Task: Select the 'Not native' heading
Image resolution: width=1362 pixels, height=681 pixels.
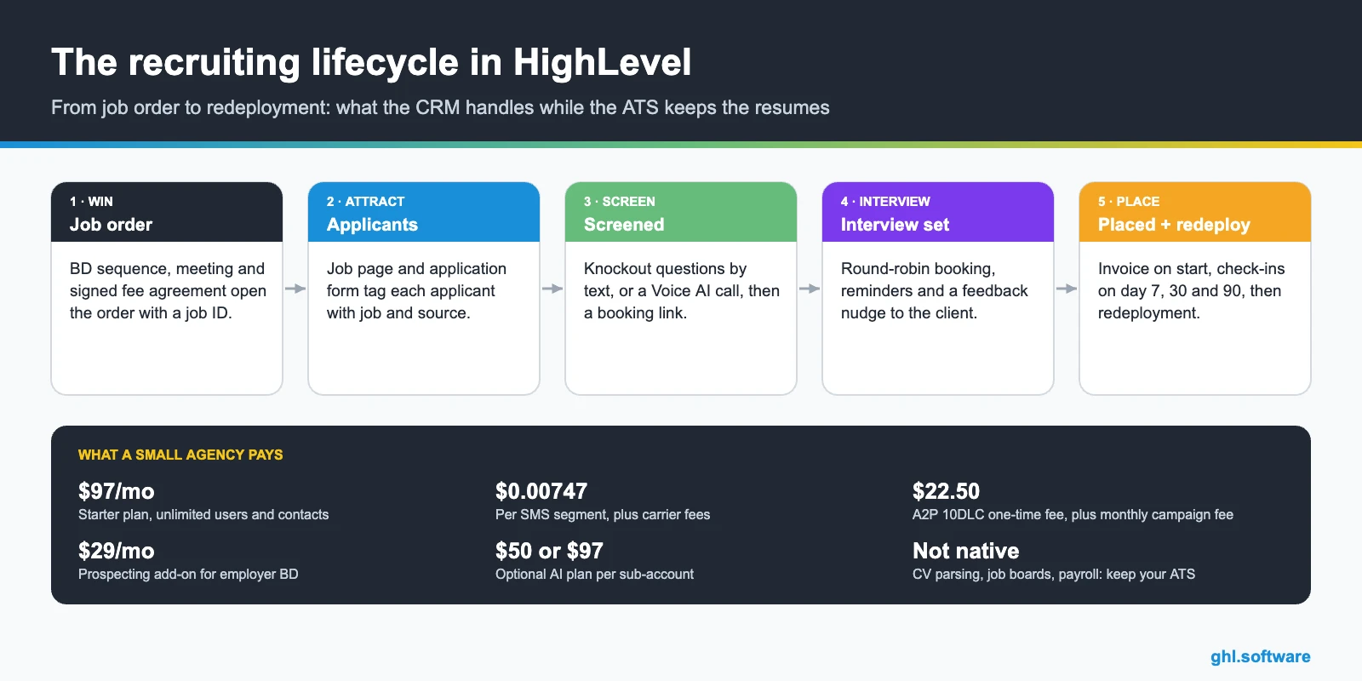Action: click(x=966, y=551)
